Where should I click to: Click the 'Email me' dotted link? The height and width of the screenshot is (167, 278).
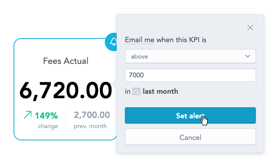[x=140, y=40]
